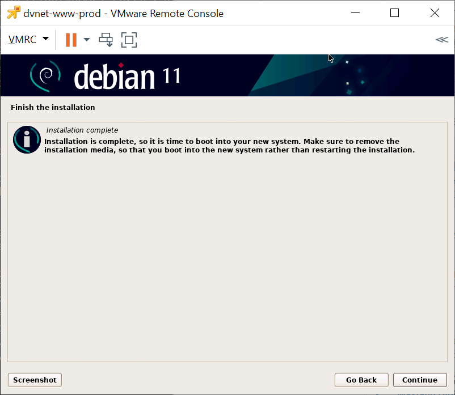Expand the dropdown arrow next to VMRC
Viewport: 455px width, 395px height.
pos(45,39)
